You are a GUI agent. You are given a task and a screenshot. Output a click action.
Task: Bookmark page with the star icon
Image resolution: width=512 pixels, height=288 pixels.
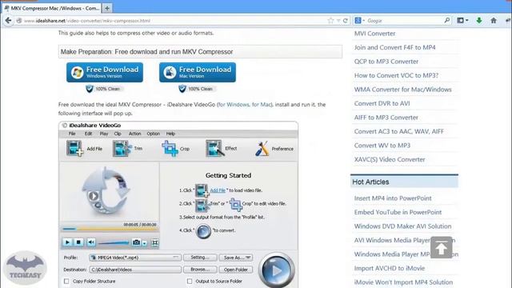tap(330, 21)
